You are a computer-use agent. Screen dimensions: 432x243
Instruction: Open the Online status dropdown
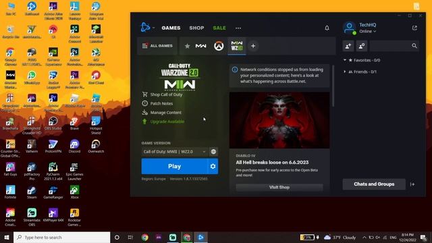(367, 32)
